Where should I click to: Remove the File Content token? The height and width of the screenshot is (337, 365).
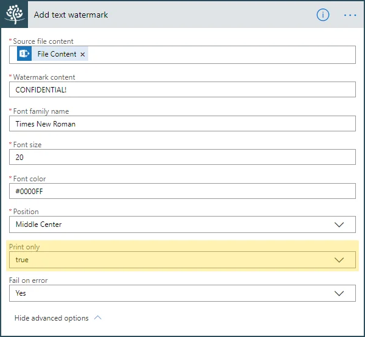pos(83,55)
